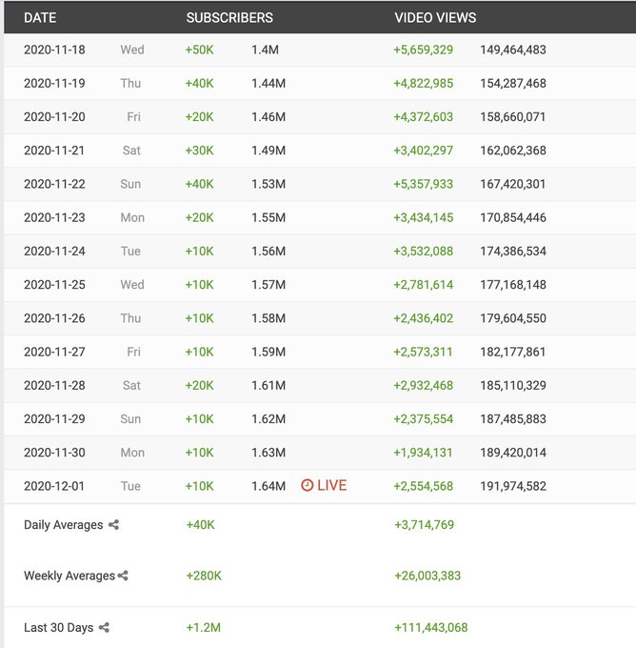The image size is (636, 648).
Task: Click the date 2020-11-23
Action: pyautogui.click(x=54, y=217)
